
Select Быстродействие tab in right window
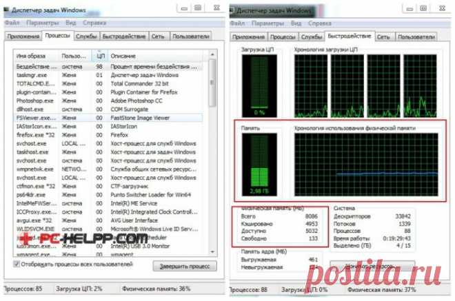click(350, 36)
